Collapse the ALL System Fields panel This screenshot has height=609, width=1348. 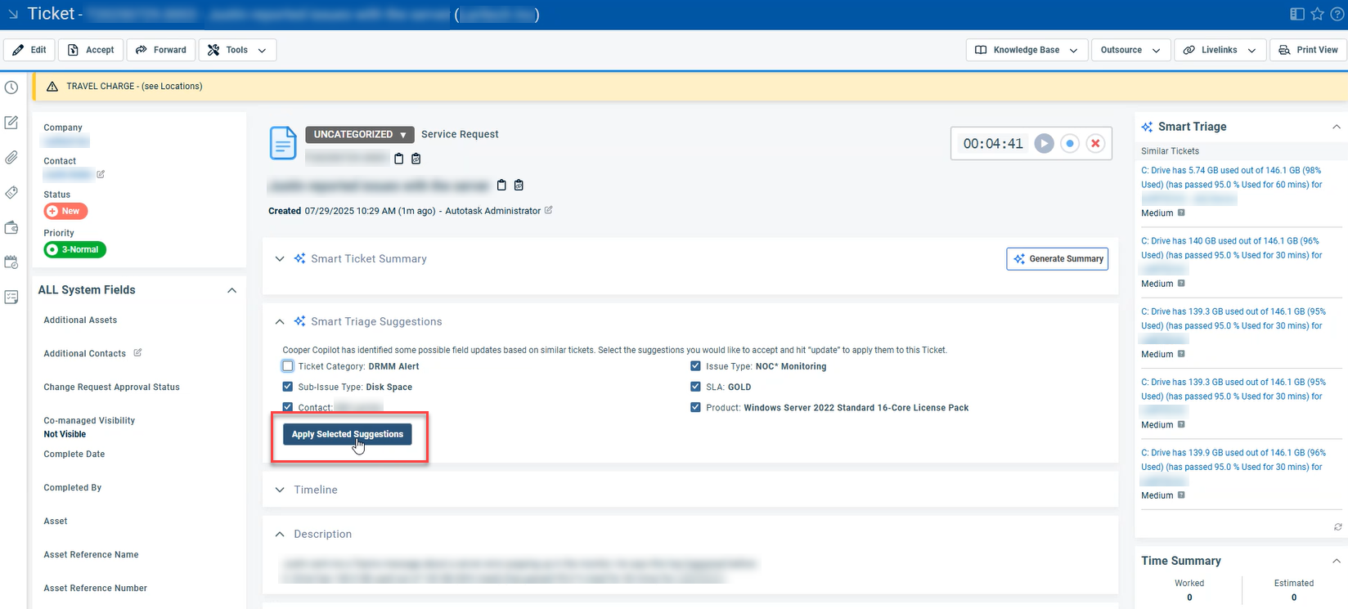point(231,290)
